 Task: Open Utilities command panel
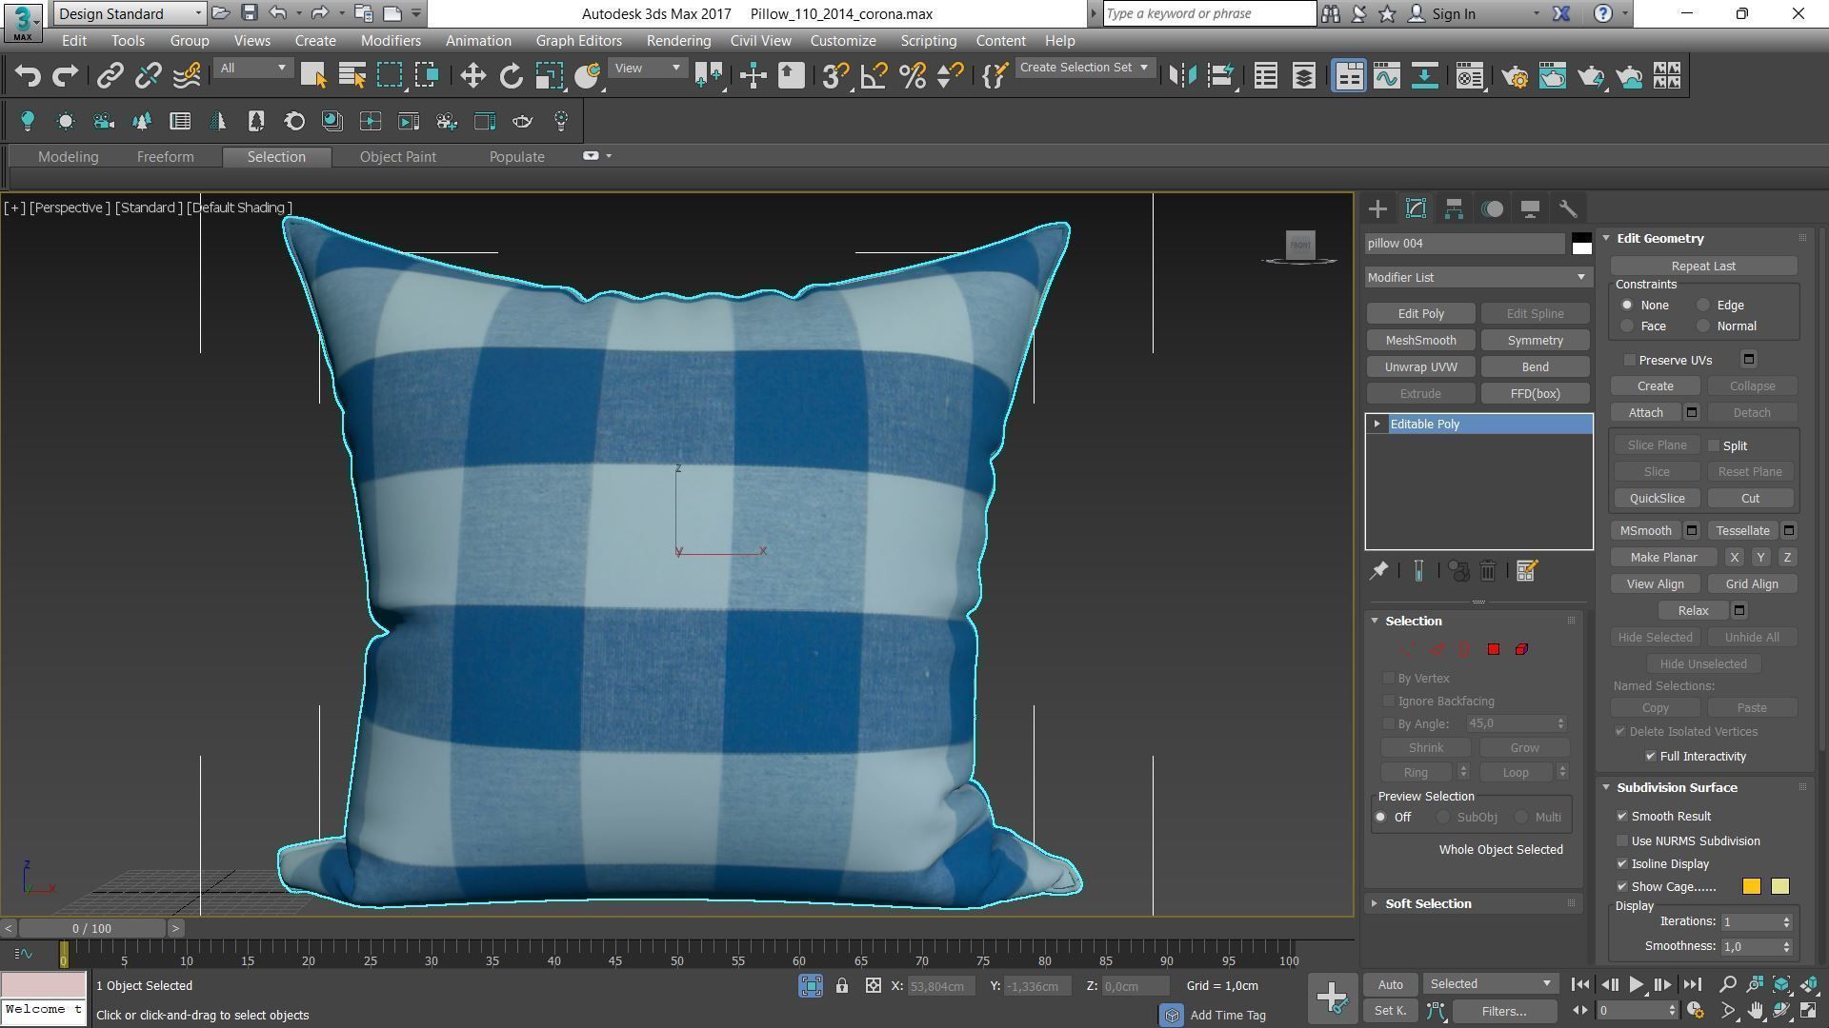1568,209
